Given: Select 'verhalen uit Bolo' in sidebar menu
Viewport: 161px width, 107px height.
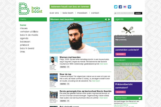Looking at the screenshot, I should pos(29,32).
